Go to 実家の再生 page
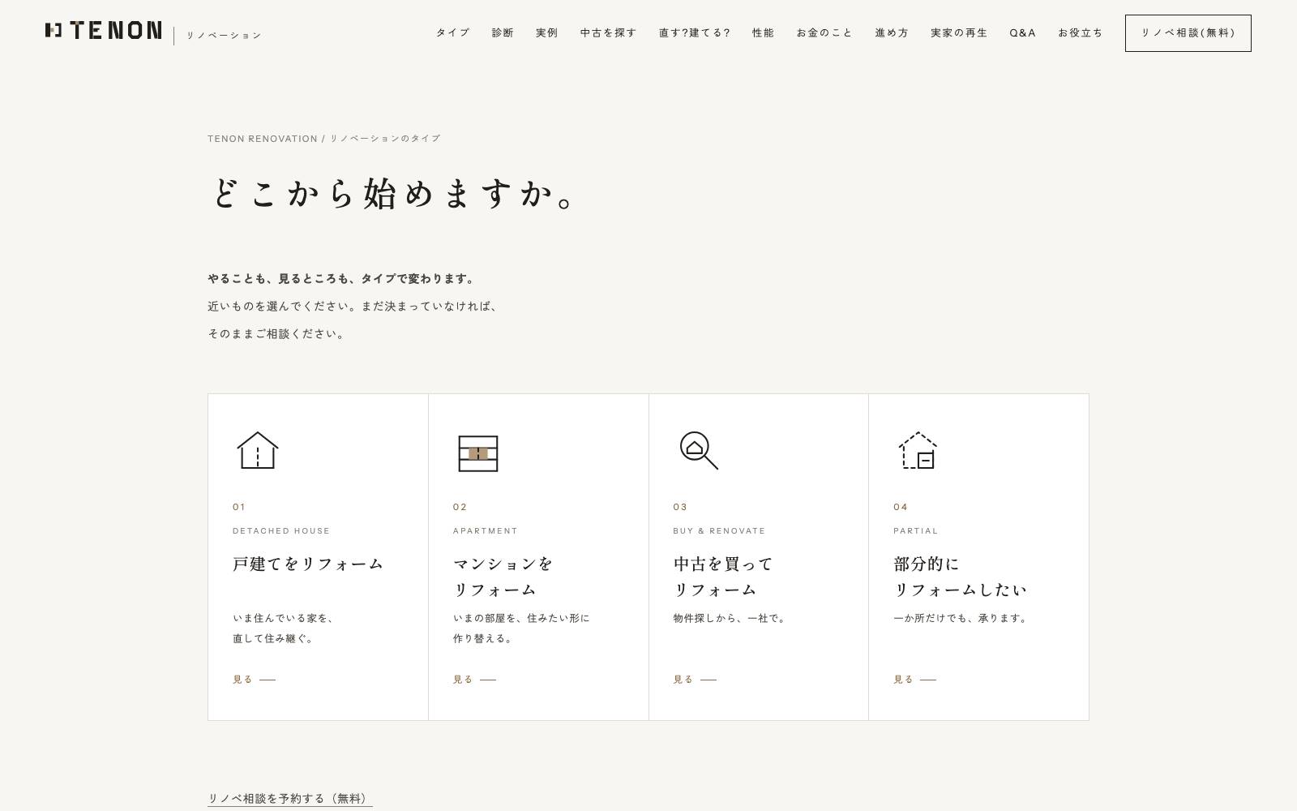This screenshot has height=811, width=1297. [x=959, y=33]
